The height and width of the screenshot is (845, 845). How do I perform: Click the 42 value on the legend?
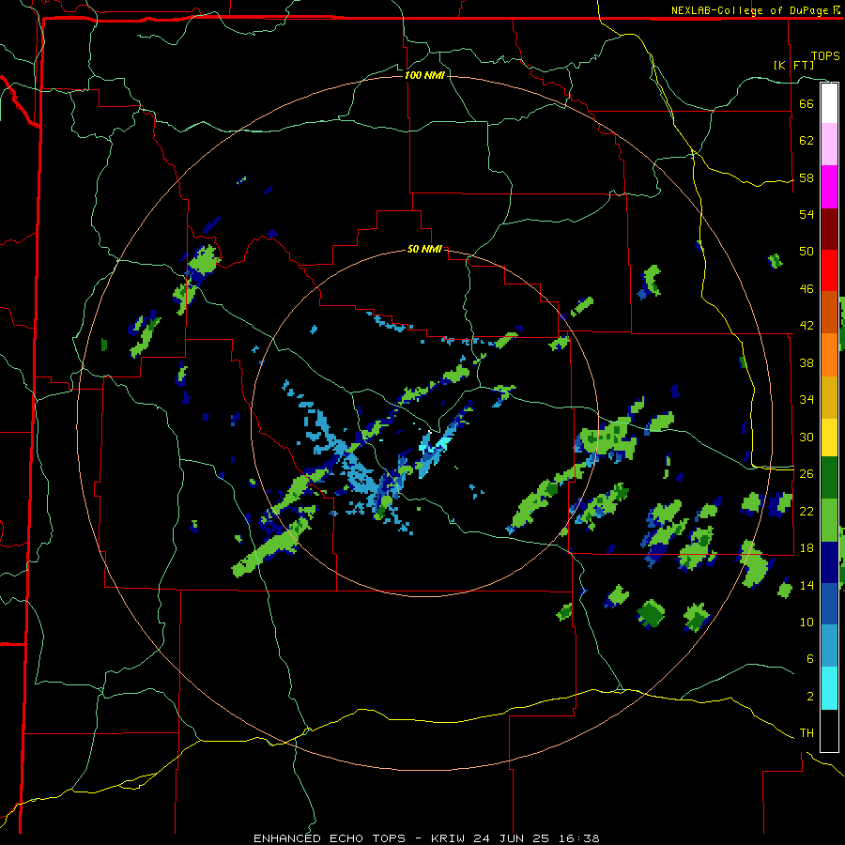pos(807,326)
